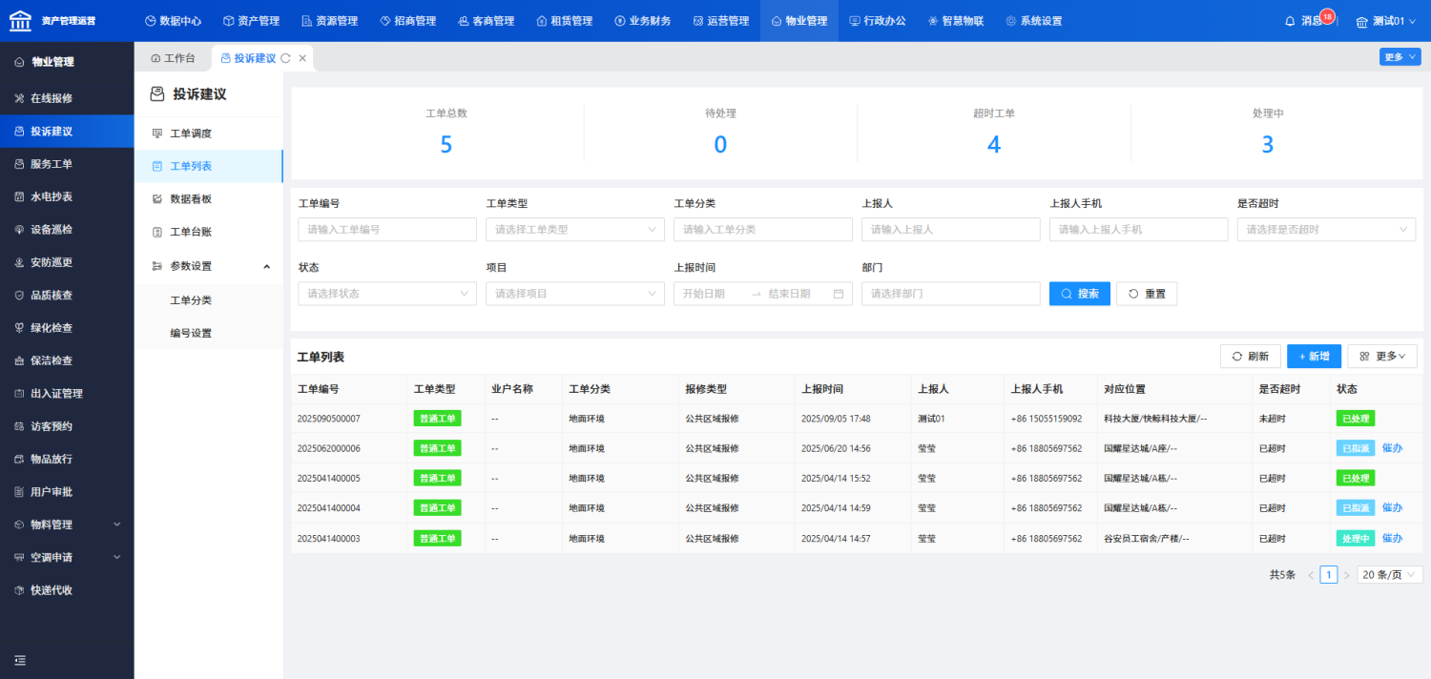The image size is (1431, 679).
Task: Click the 出入证管理 icon in sidebar
Action: [20, 394]
